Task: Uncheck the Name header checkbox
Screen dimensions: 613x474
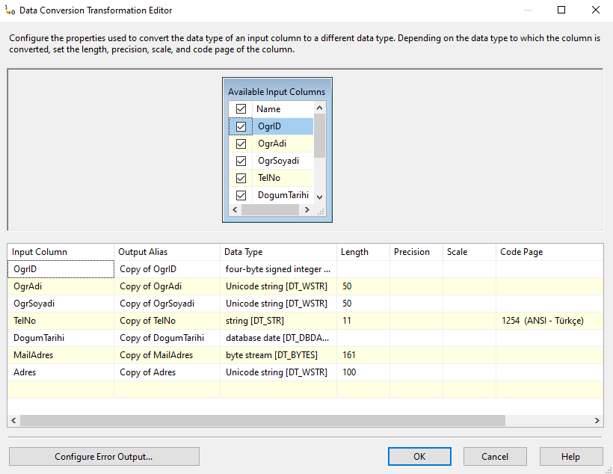Action: point(241,108)
